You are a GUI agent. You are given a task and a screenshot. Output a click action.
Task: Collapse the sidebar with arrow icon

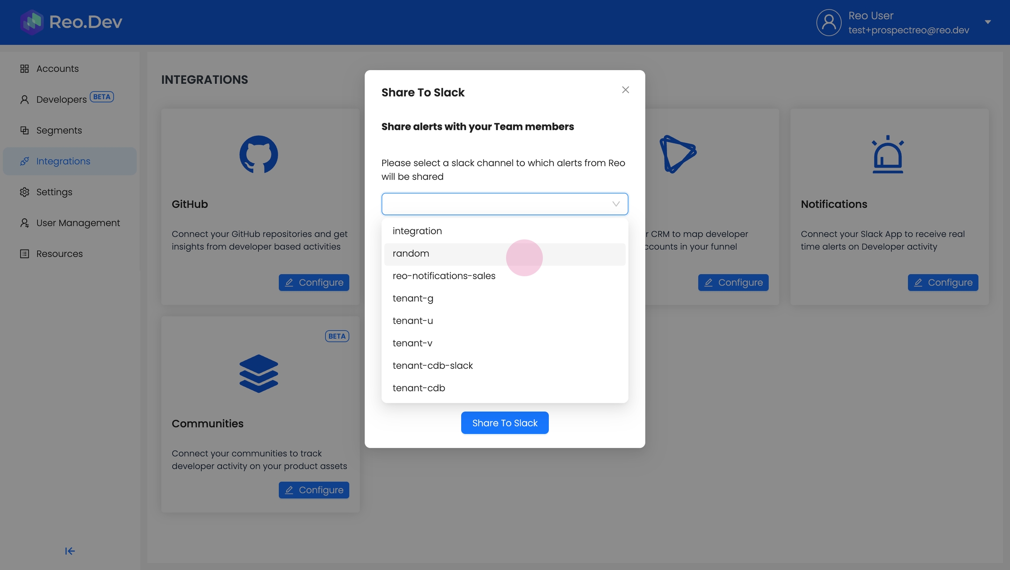click(70, 551)
